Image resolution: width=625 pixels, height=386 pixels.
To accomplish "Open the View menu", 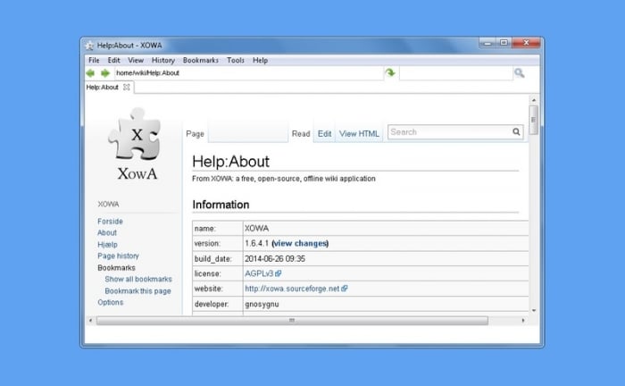I will tap(136, 60).
